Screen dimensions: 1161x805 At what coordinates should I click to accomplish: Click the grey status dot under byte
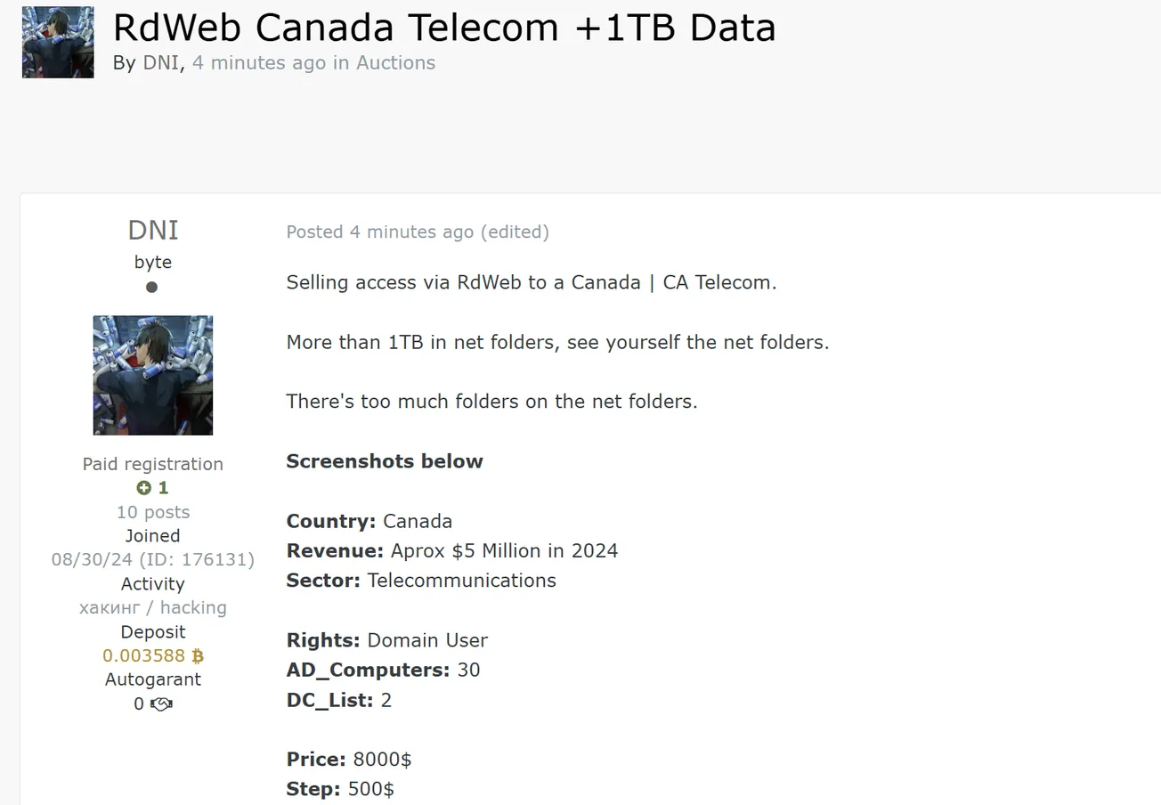152,287
